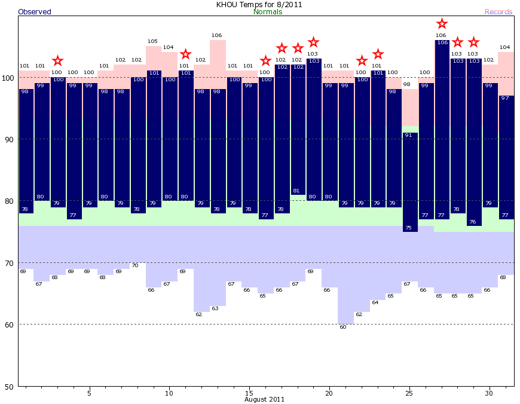Click the observed low value 75
Screen dimensions: 520x404
(408, 228)
